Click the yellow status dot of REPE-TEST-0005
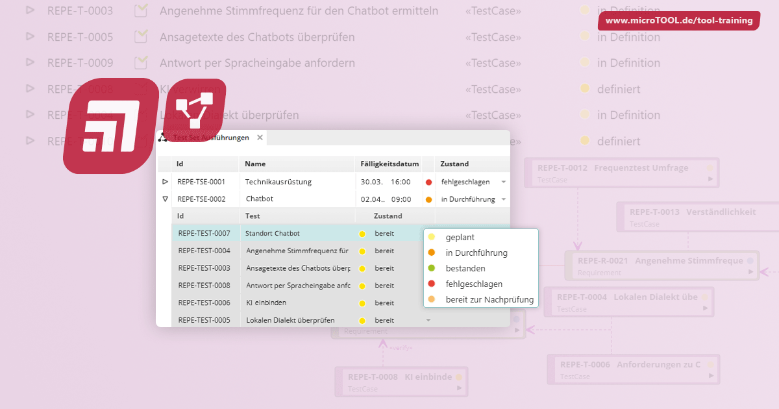 (x=362, y=321)
